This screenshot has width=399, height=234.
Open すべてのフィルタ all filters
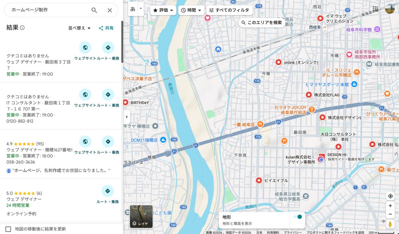229,10
